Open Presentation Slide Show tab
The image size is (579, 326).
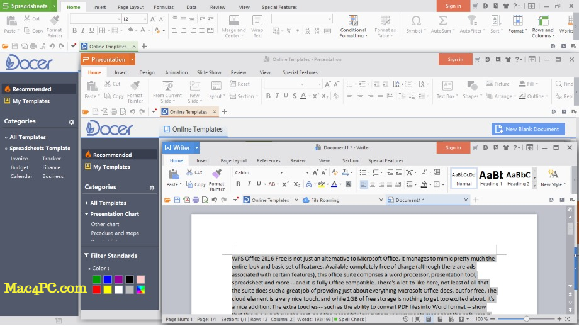[x=209, y=72]
